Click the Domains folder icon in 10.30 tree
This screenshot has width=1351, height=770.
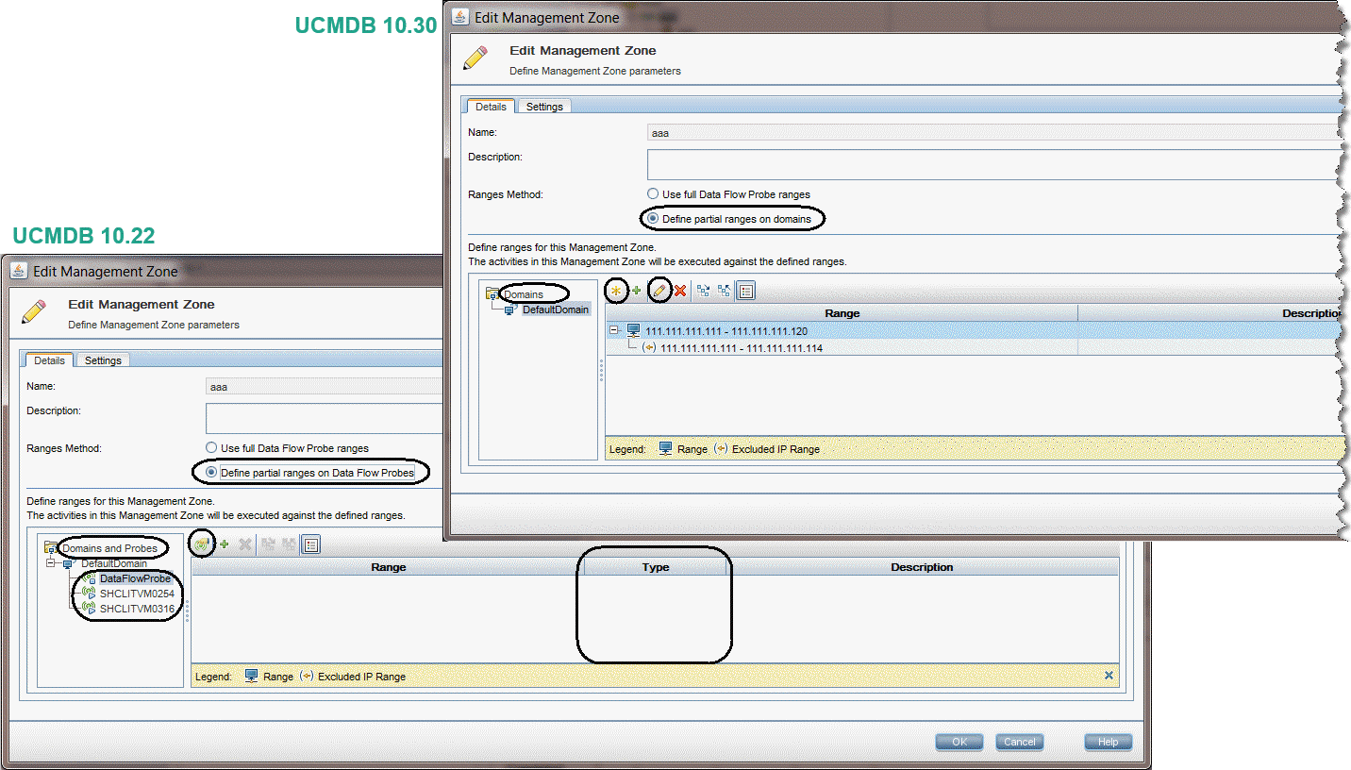tap(492, 294)
